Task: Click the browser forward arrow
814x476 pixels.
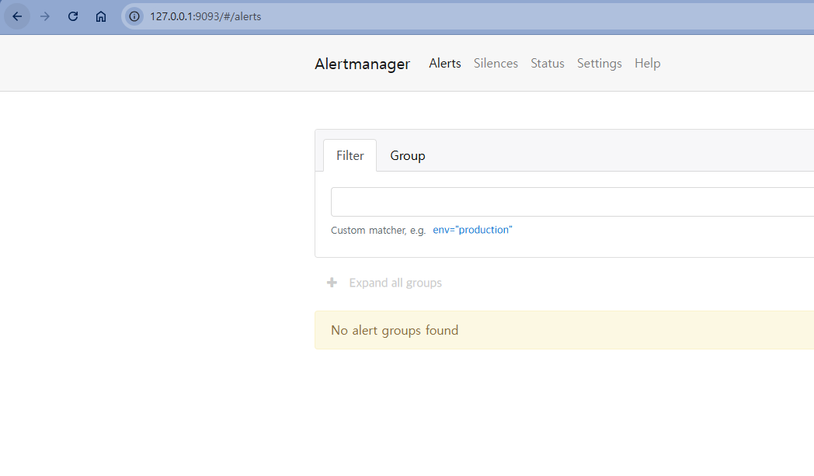Action: click(45, 16)
